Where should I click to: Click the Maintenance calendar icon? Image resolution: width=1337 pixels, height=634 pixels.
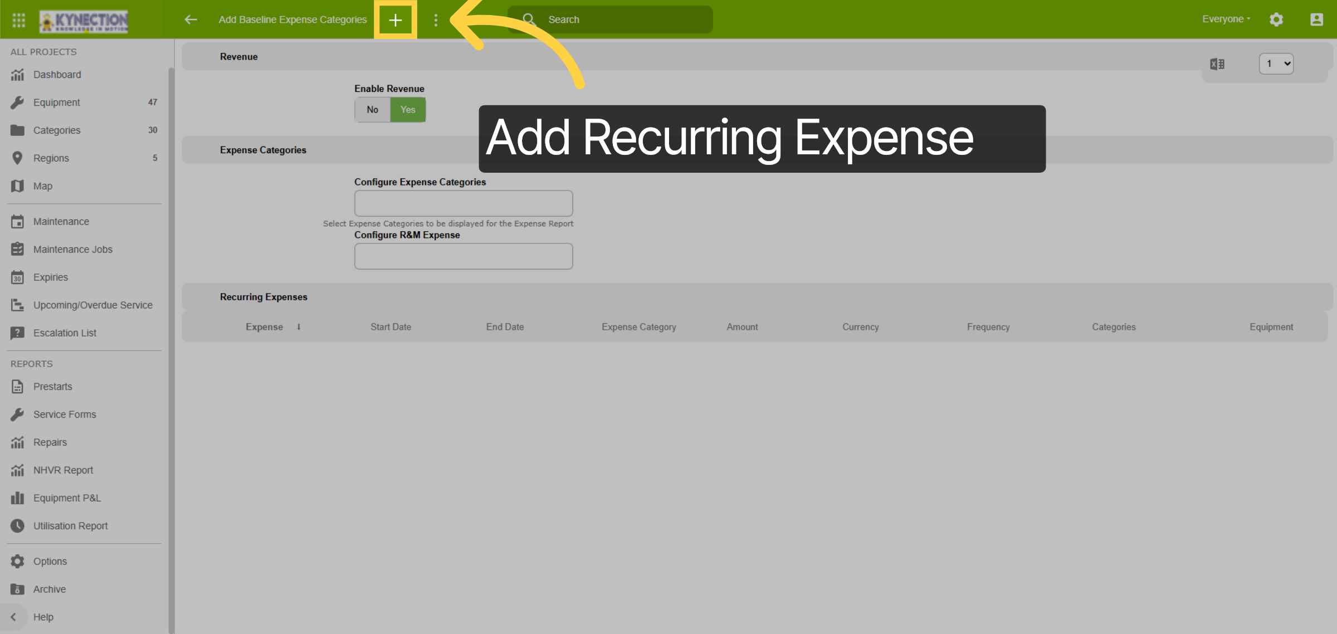click(17, 222)
